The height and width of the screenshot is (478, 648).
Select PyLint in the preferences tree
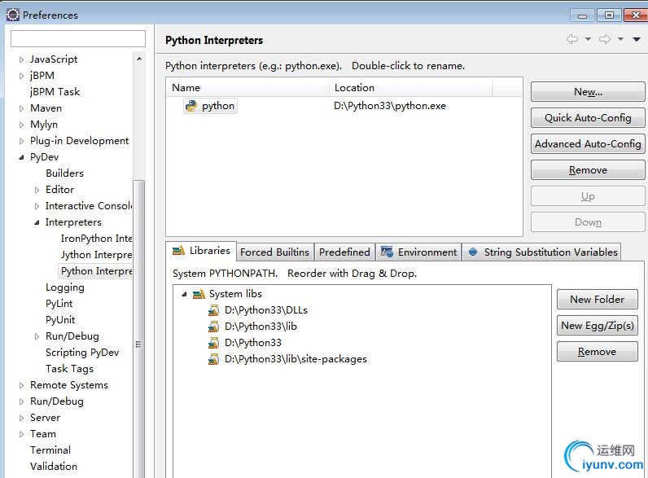click(x=59, y=304)
